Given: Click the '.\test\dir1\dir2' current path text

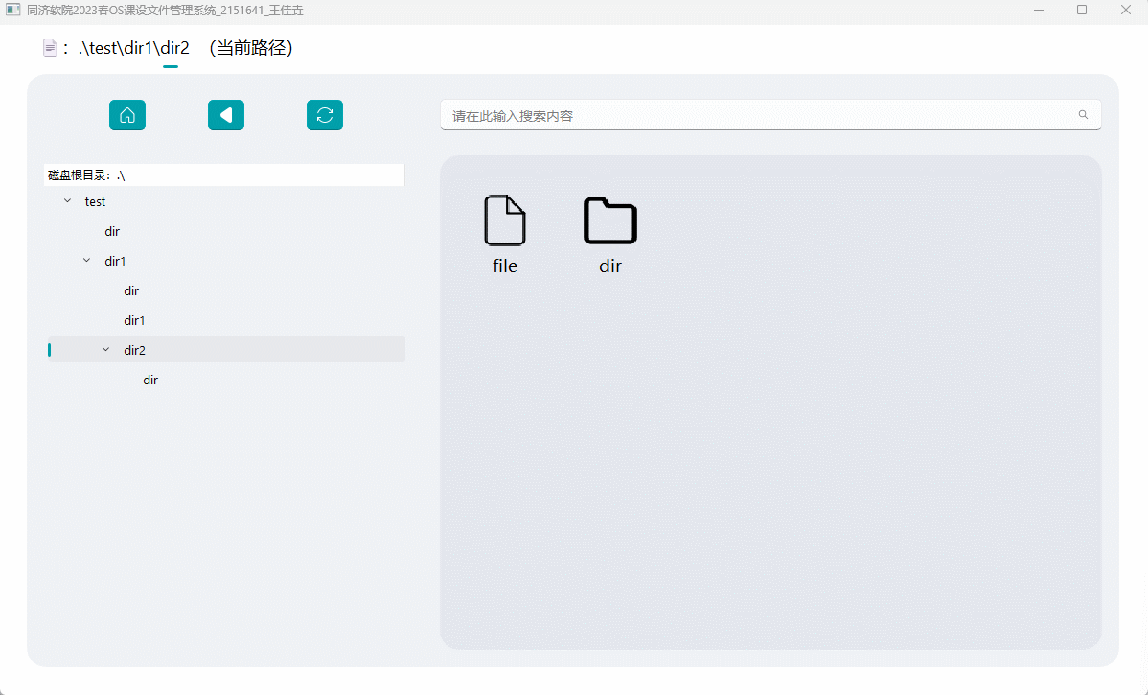Looking at the screenshot, I should (134, 48).
